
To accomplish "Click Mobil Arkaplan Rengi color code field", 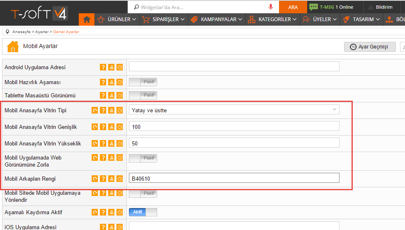I will coord(234,178).
